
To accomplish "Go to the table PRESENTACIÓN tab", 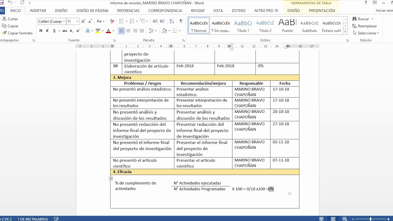I will tap(322, 10).
